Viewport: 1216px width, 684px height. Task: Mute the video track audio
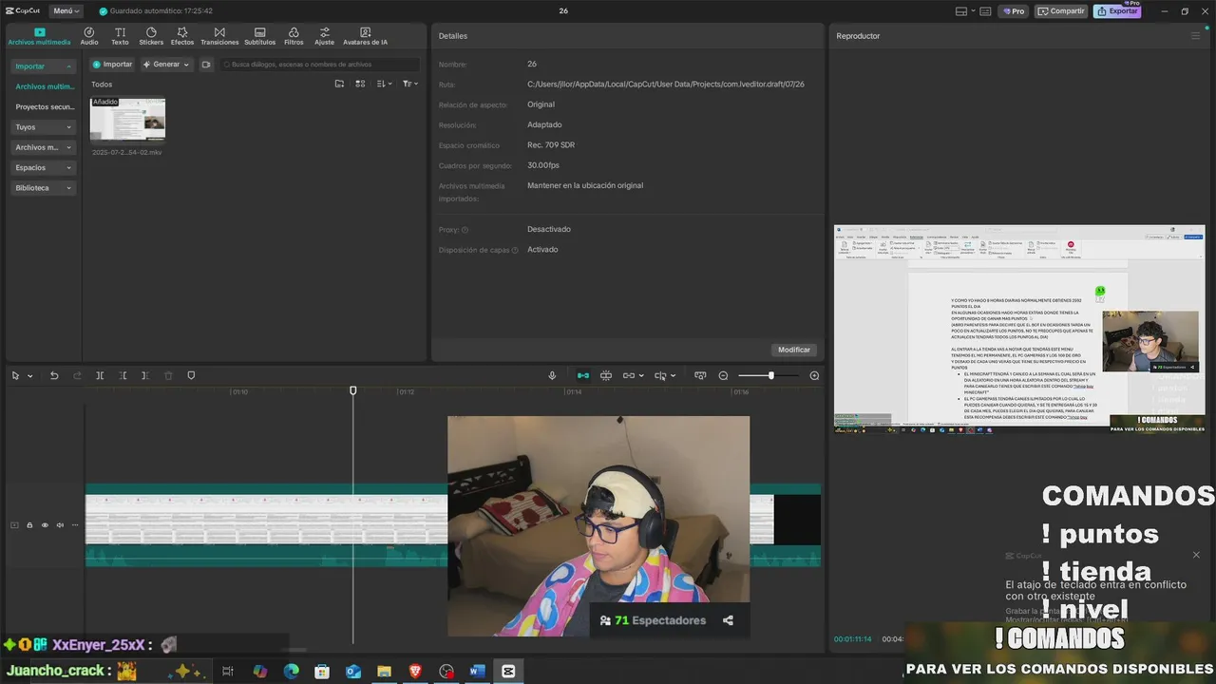60,525
